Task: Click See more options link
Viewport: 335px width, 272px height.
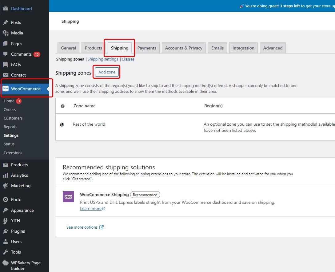Action: (x=82, y=227)
